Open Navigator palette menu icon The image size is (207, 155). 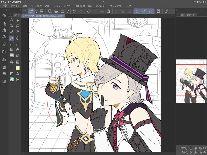178,14
